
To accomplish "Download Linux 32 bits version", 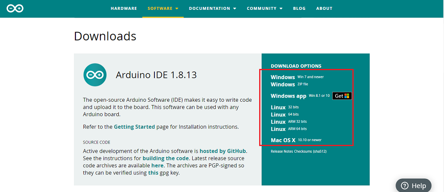I will click(x=285, y=107).
